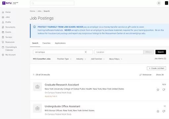
Task: Open Surveys in the sidebar
Action: 9,37
